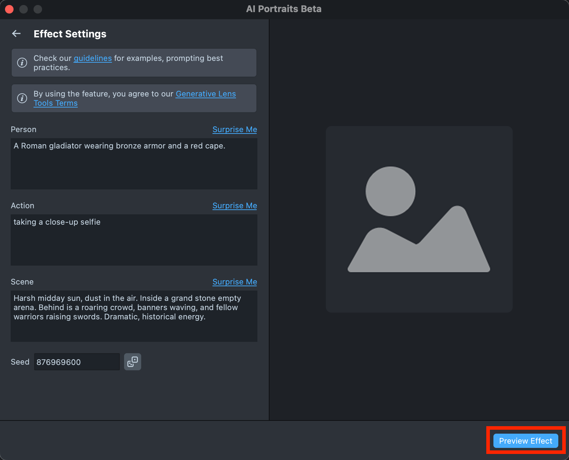Close the AI Portraits Beta window
Viewport: 569px width, 460px height.
9,9
